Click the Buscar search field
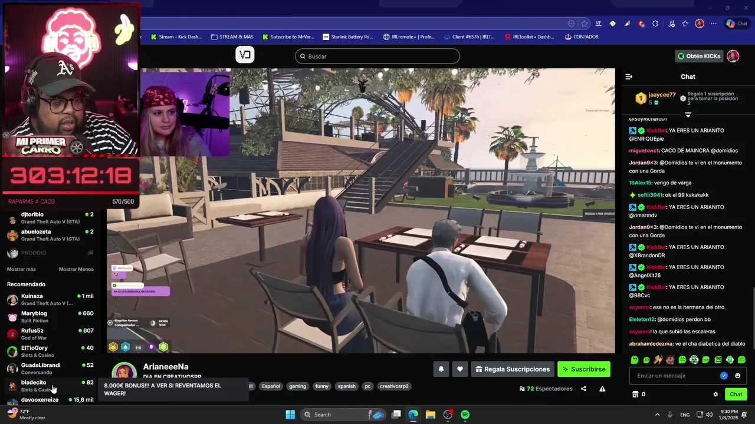 click(x=377, y=56)
